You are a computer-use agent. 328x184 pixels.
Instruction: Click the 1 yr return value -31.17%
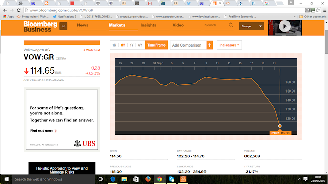point(251,172)
